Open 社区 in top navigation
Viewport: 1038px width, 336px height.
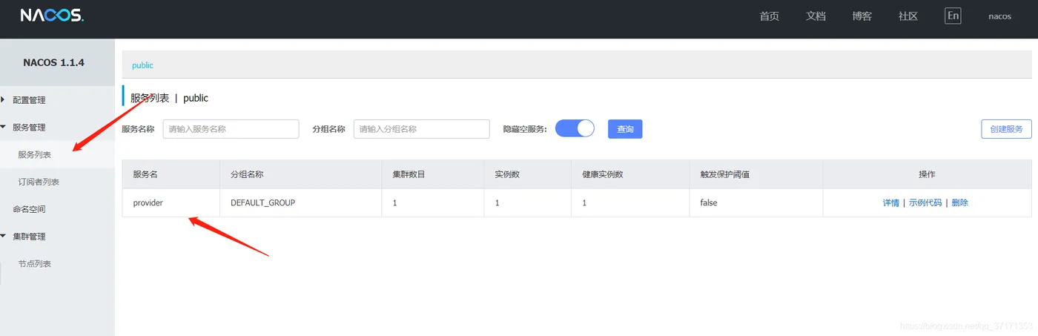click(908, 16)
